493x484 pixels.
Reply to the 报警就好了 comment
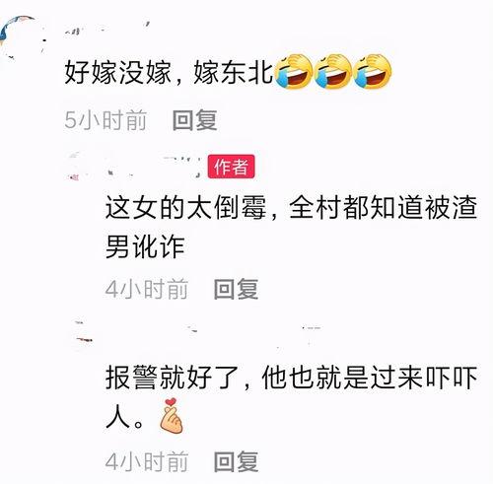[236, 461]
